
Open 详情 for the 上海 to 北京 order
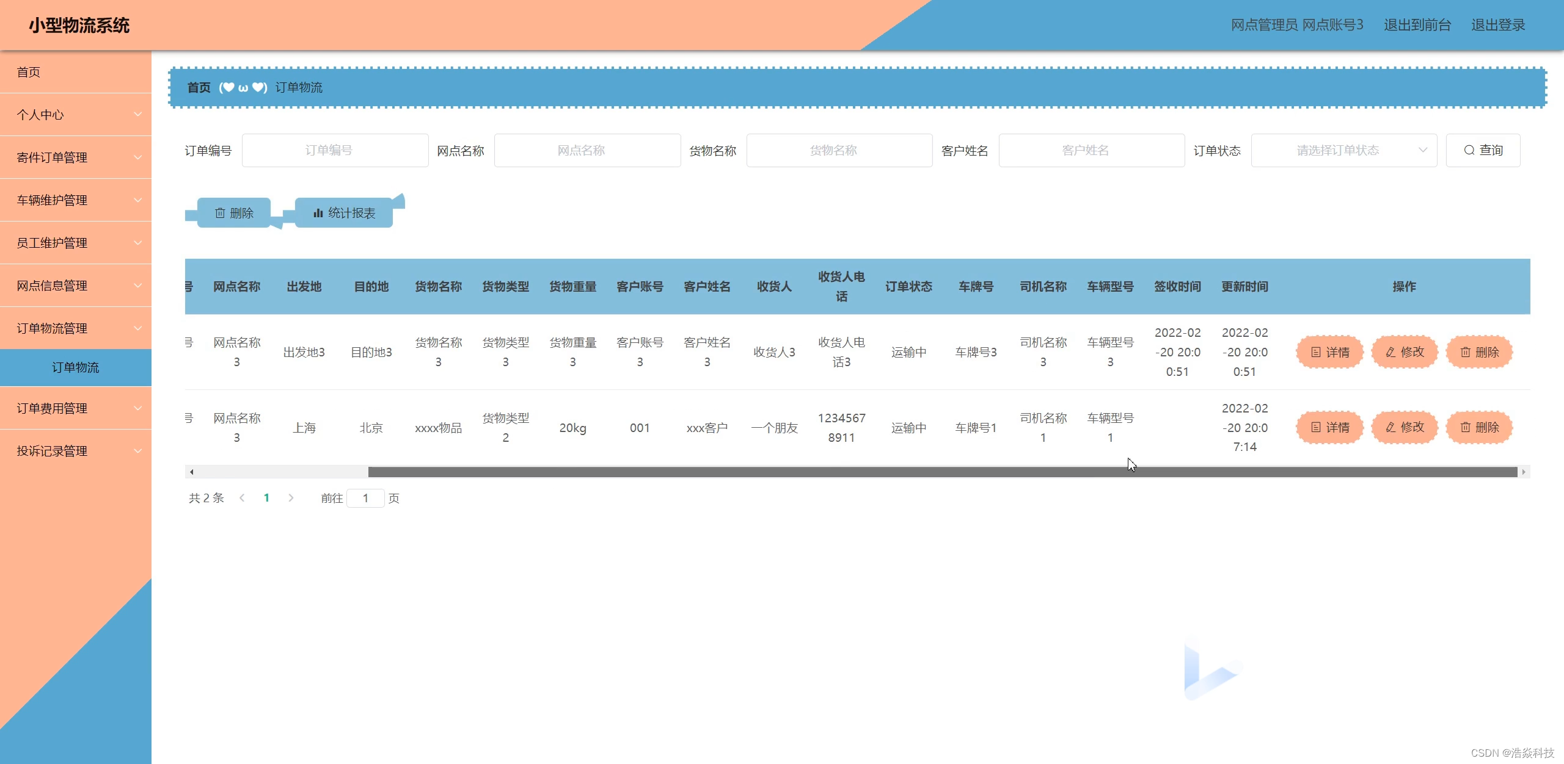(x=1329, y=427)
